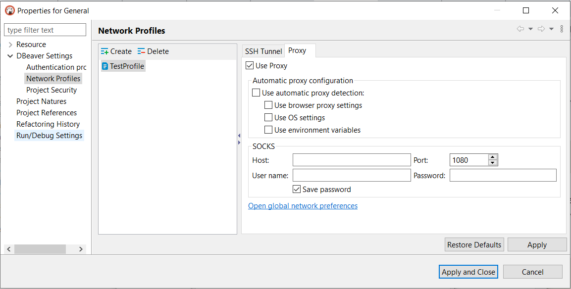The width and height of the screenshot is (571, 289).
Task: Click the forward navigation arrow icon
Action: (542, 29)
